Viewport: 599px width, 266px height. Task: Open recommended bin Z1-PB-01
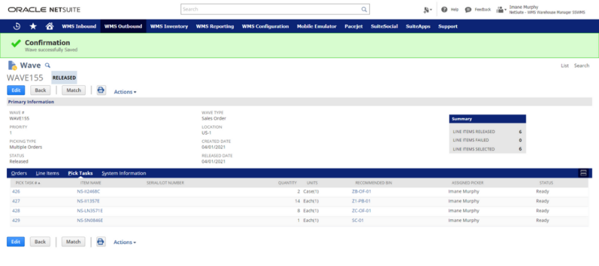pos(361,201)
